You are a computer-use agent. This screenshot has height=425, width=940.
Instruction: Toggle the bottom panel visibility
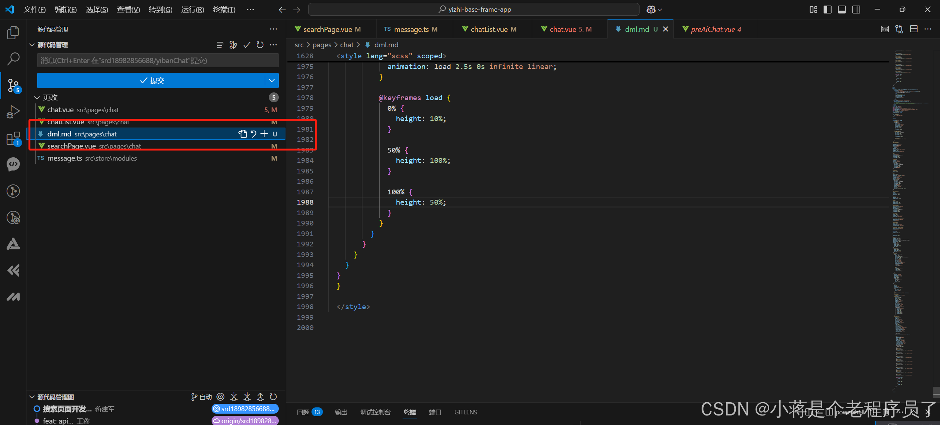click(842, 10)
